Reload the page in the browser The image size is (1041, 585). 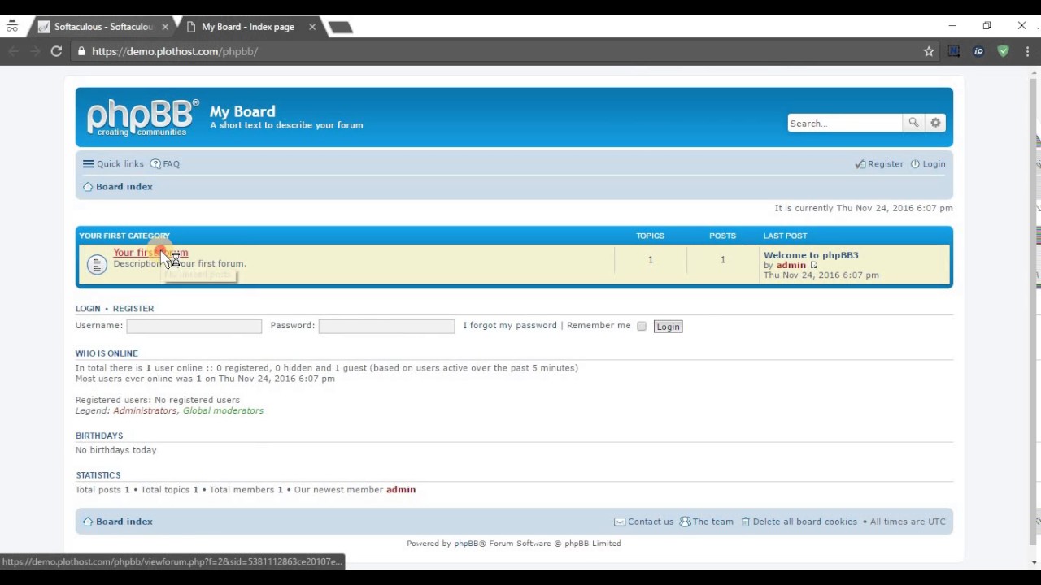(x=56, y=51)
